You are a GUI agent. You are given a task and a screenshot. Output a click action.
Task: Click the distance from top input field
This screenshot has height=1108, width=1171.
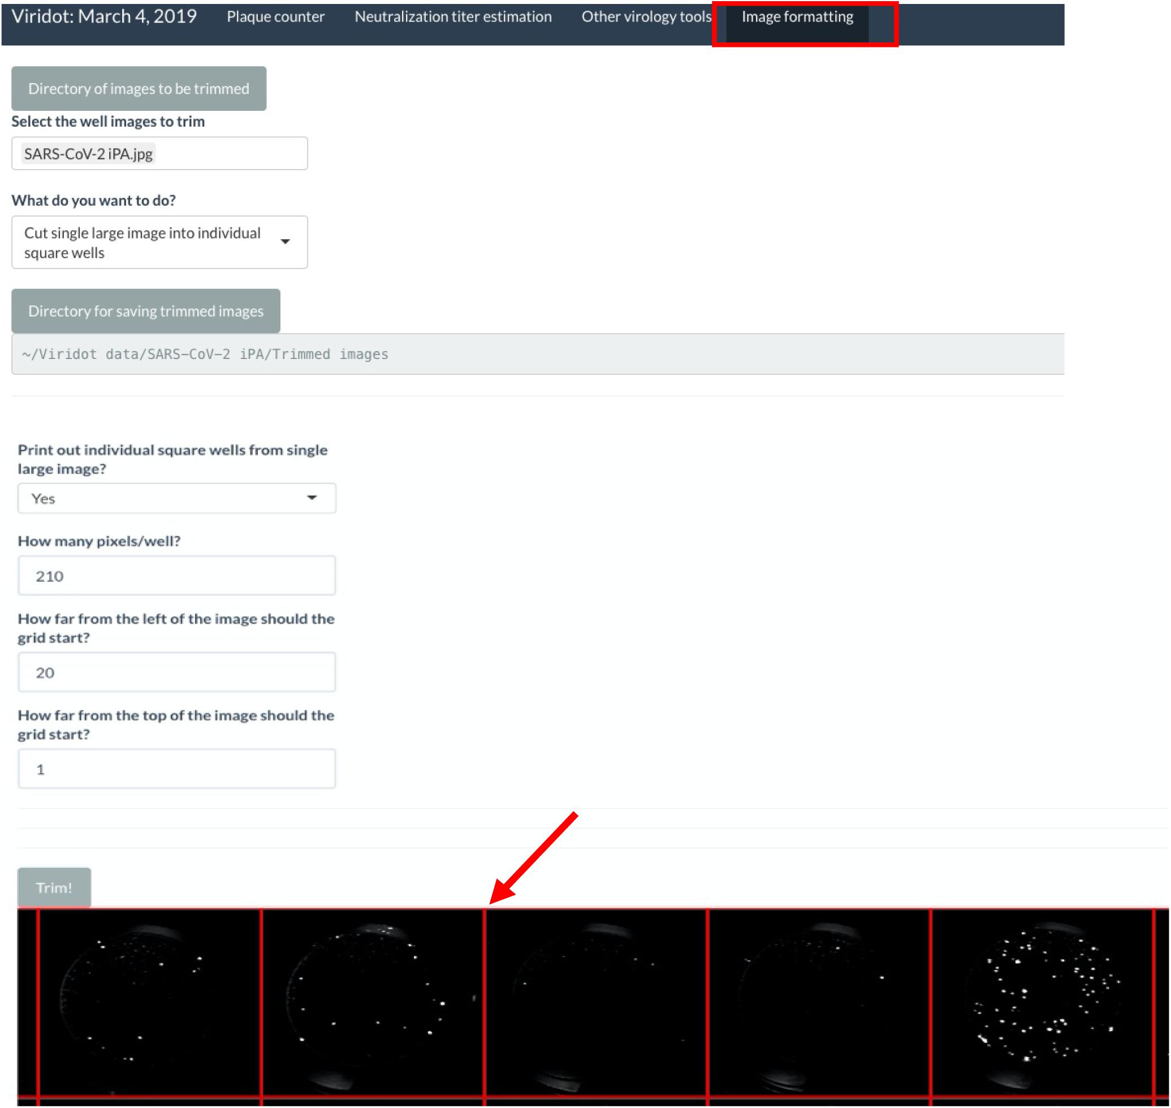[176, 769]
